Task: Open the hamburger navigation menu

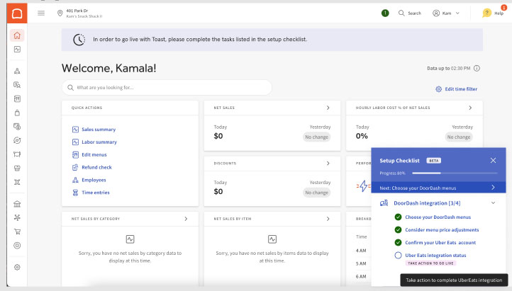Action: [41, 13]
